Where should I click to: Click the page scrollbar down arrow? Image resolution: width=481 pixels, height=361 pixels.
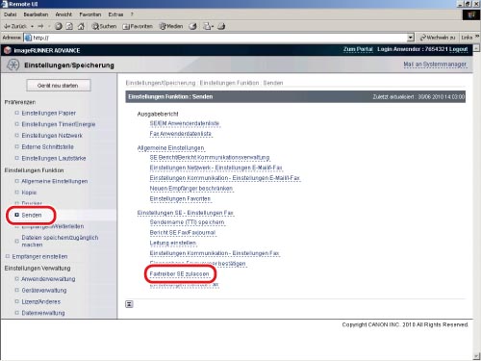tap(477, 356)
